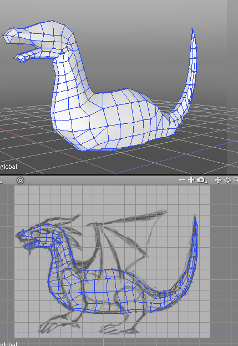
Task: Click the 'global' label in the side view
Action: [8, 344]
